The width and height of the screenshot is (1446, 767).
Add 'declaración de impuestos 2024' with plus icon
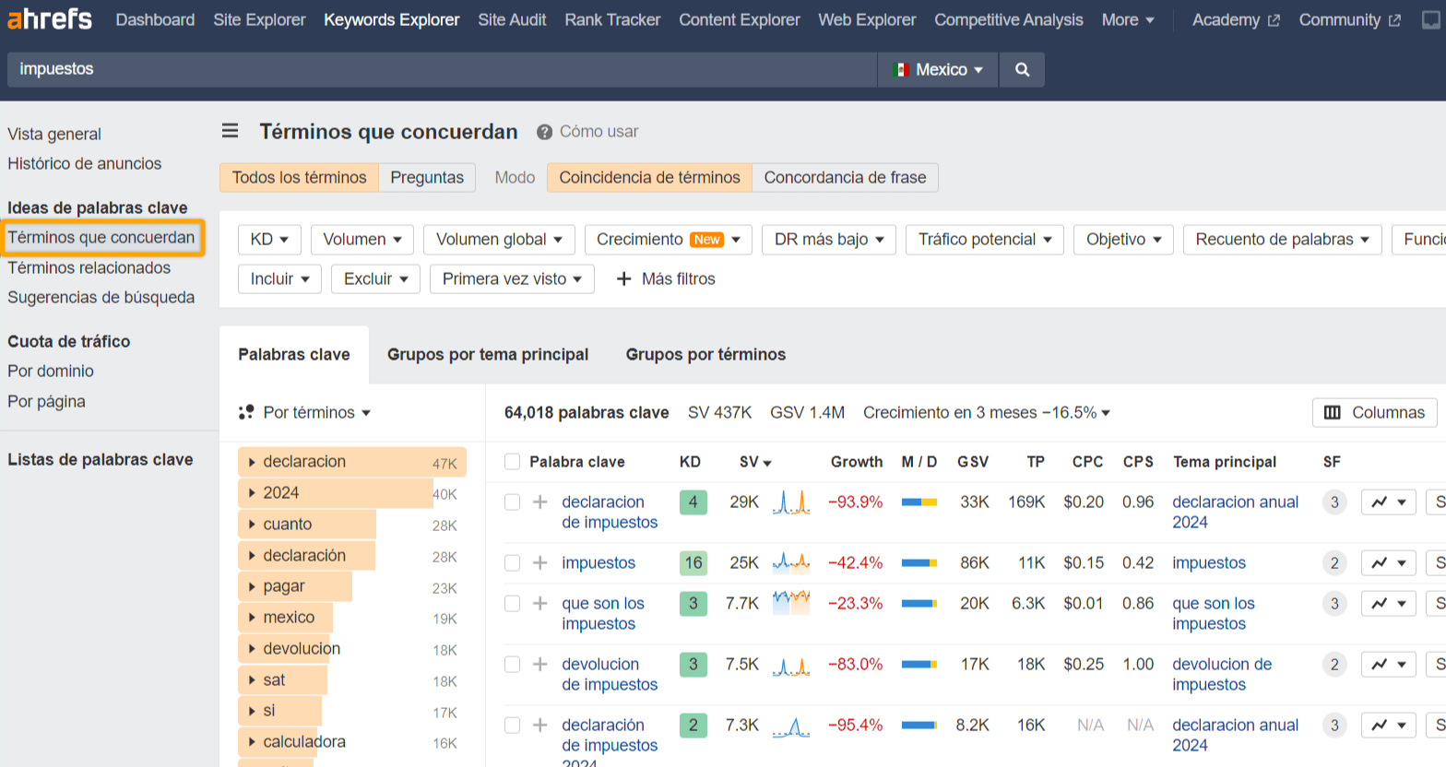coord(540,725)
